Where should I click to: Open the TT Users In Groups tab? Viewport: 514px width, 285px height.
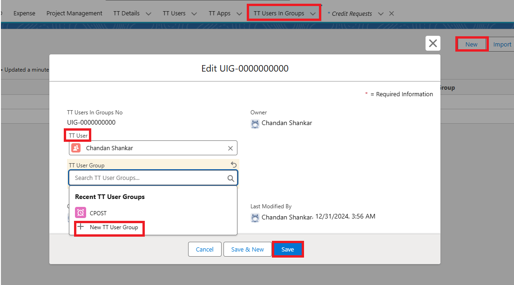(x=279, y=13)
